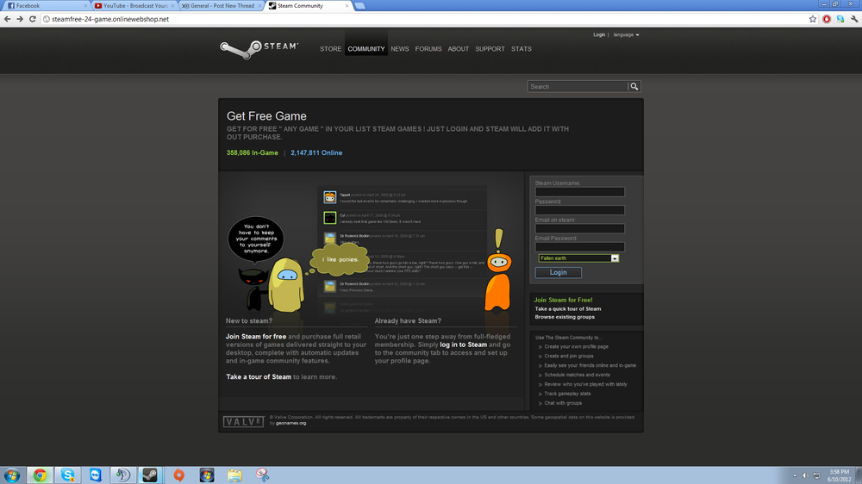The width and height of the screenshot is (862, 484).
Task: Open TeamSpeak from the taskbar
Action: (x=122, y=475)
